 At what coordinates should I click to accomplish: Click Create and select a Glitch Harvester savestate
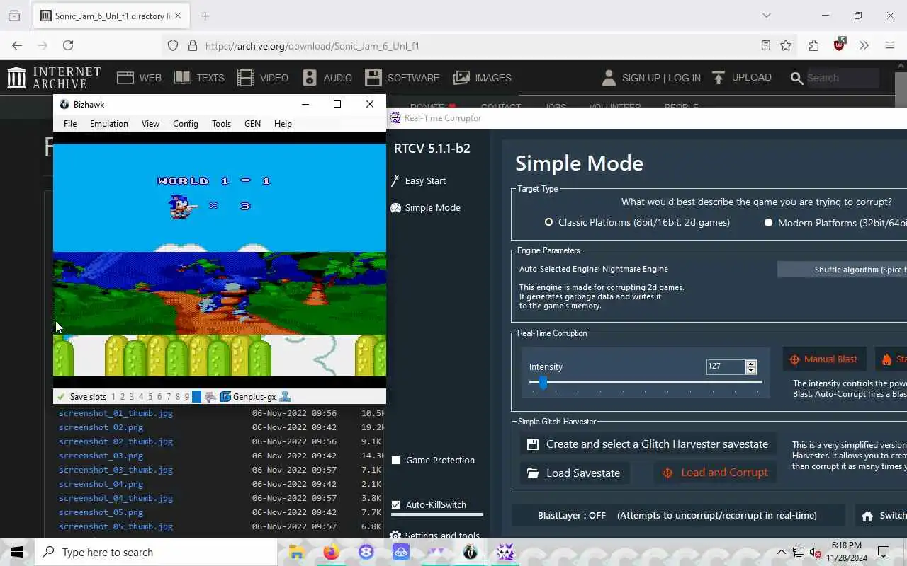[x=648, y=444]
